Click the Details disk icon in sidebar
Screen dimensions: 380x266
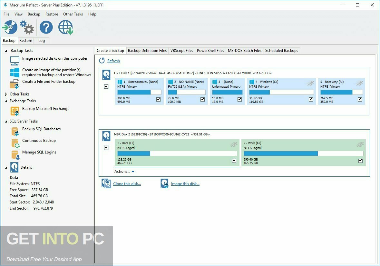[x=14, y=167]
